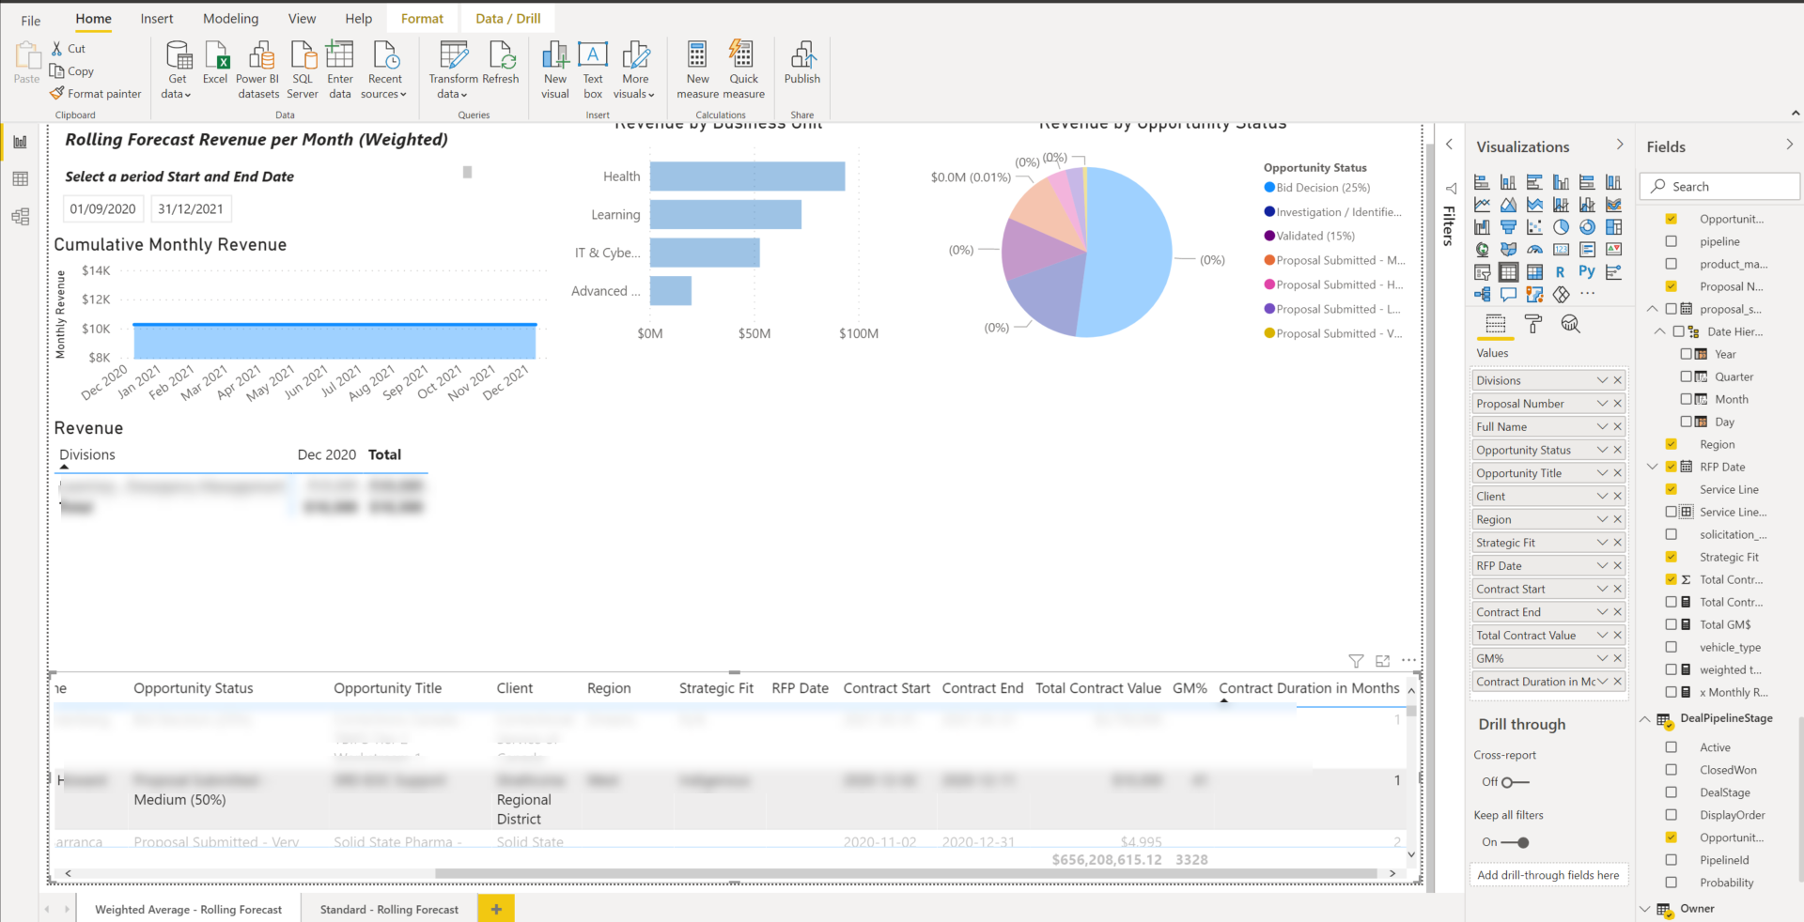
Task: Click the visual filter funnel icon
Action: click(1356, 661)
